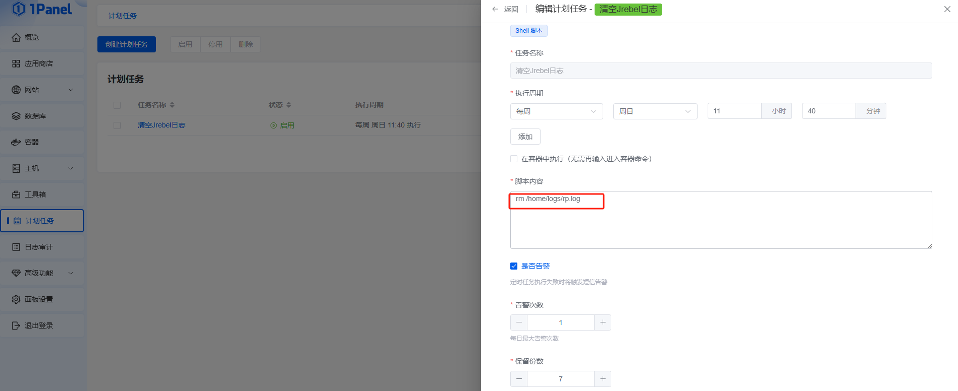
Task: Click the 添加 button
Action: (x=525, y=137)
